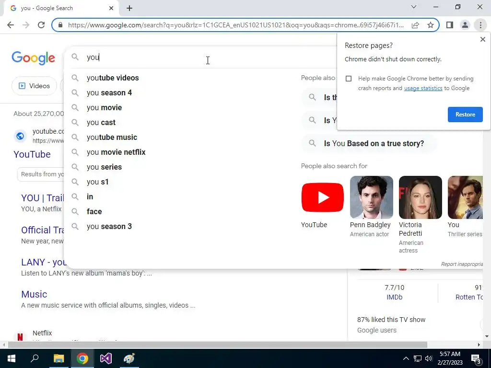The height and width of the screenshot is (368, 491).
Task: Choose suggestion 'face'
Action: tap(94, 212)
